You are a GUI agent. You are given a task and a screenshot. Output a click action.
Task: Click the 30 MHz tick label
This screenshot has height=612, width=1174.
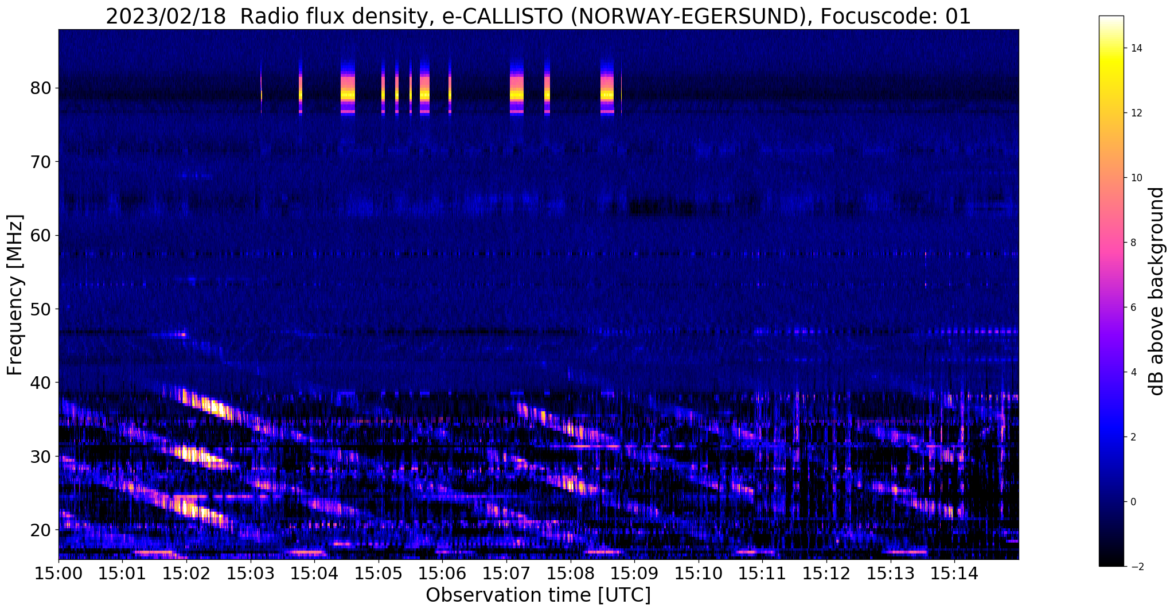pos(40,456)
